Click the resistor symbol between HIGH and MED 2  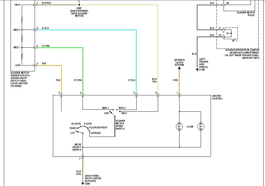pos(22,20)
